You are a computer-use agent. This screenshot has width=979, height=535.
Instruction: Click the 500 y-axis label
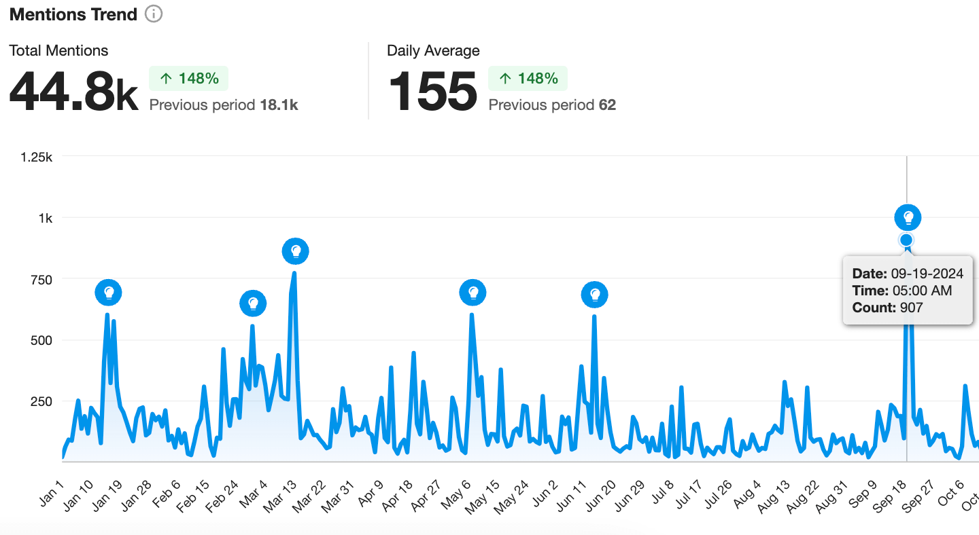[42, 340]
